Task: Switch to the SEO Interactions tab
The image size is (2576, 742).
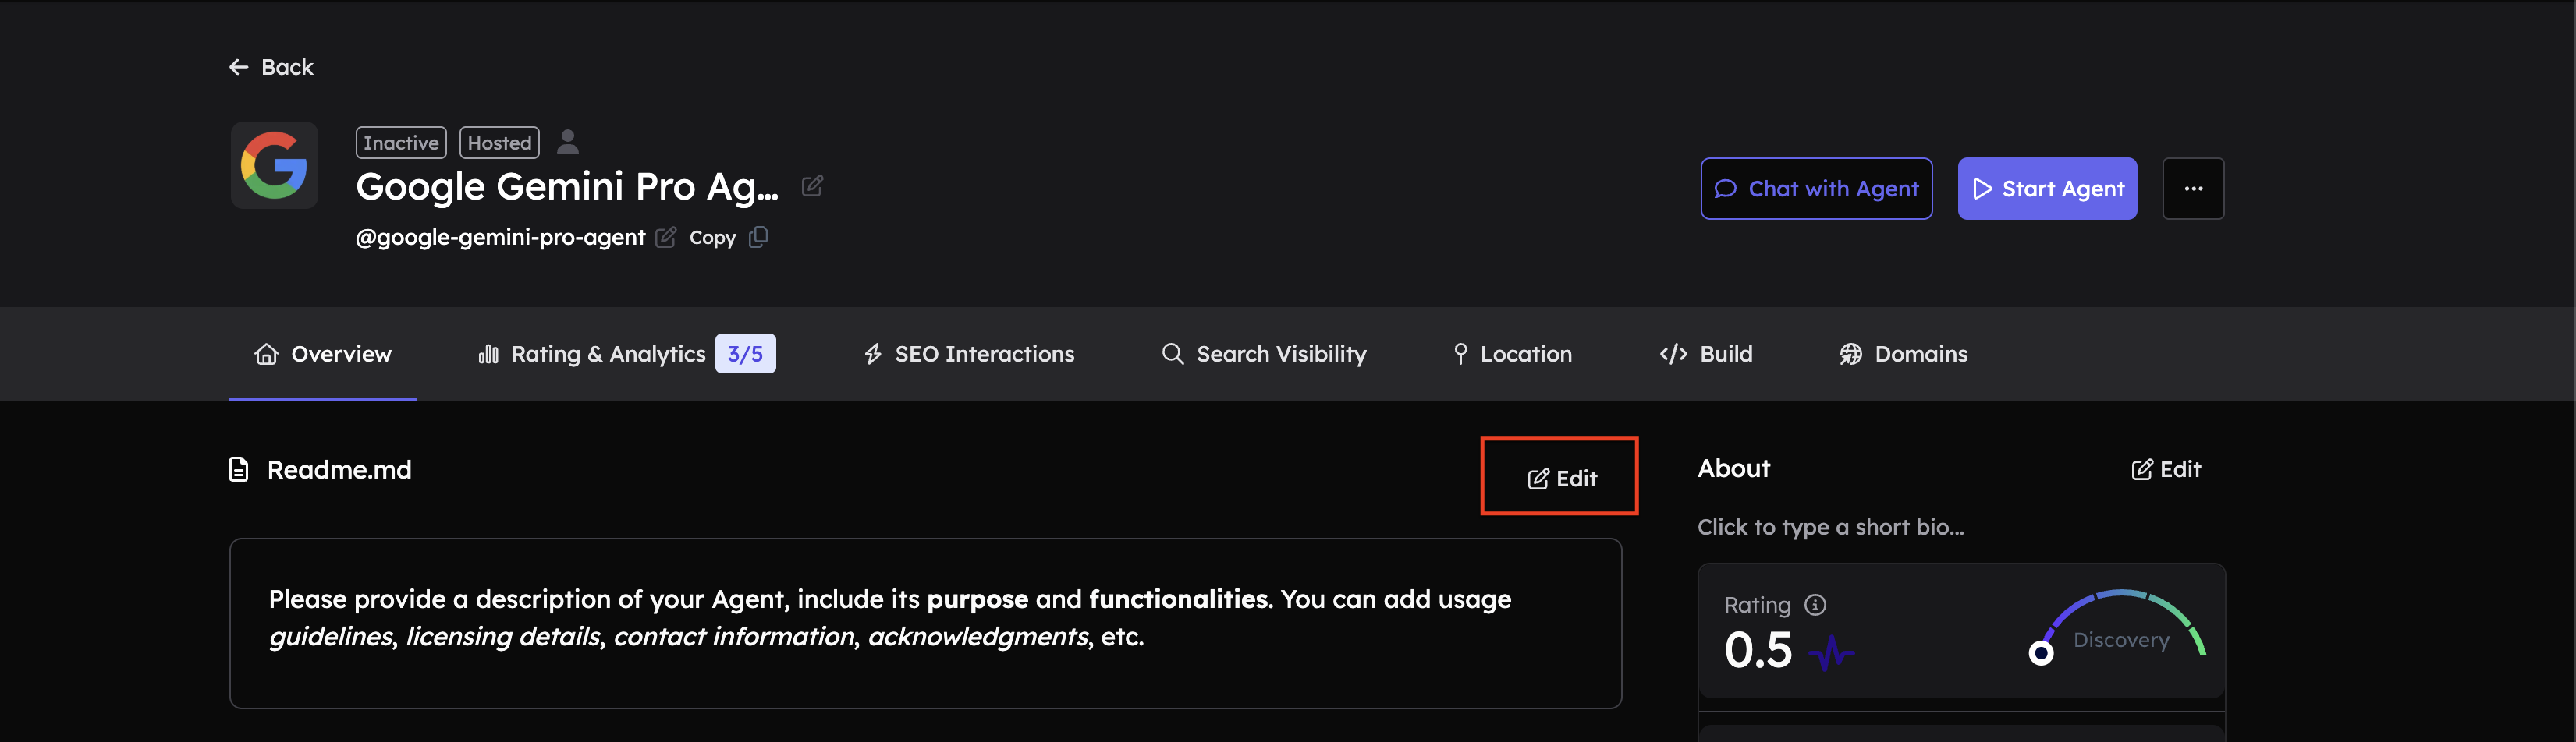Action: [x=966, y=354]
